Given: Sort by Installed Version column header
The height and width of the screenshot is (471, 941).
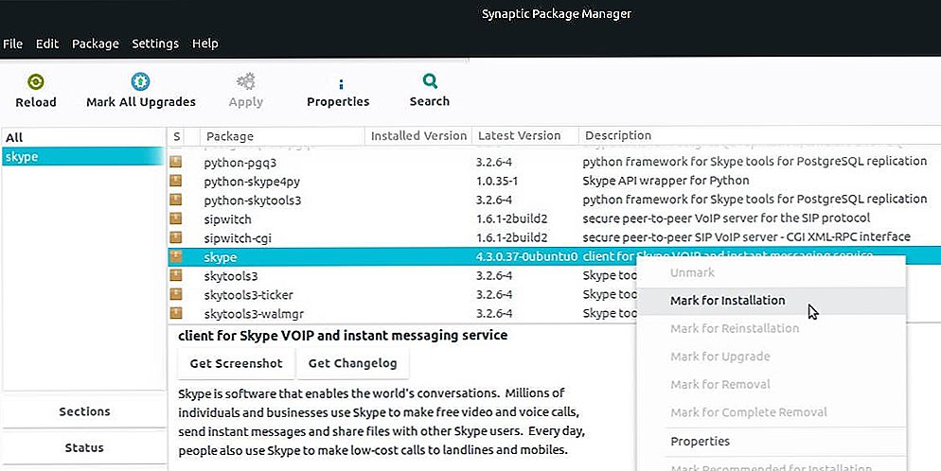Looking at the screenshot, I should click(418, 136).
